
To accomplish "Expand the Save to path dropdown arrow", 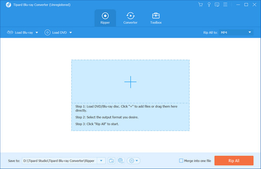I will (101, 161).
